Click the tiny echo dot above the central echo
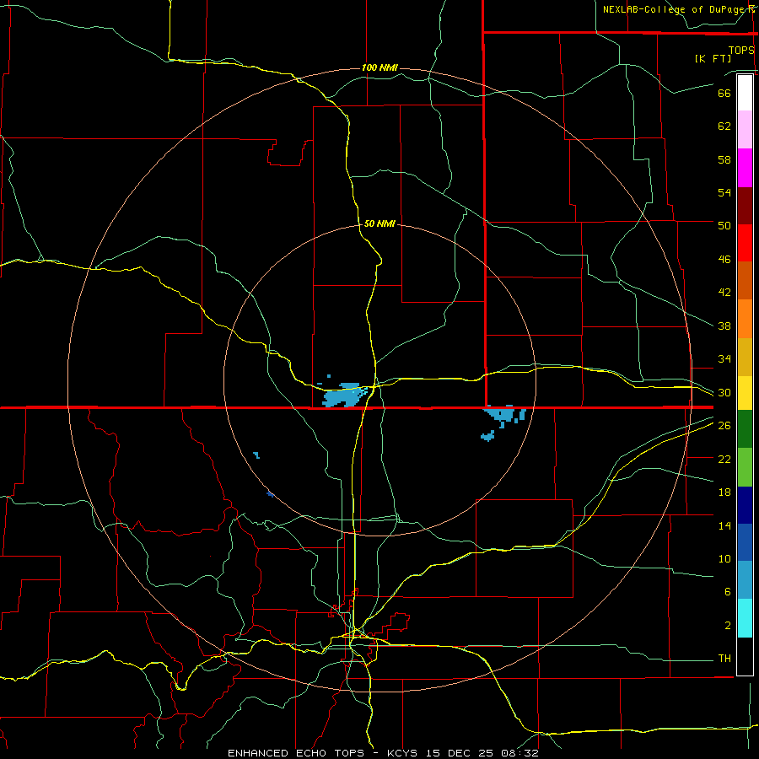Image resolution: width=759 pixels, height=759 pixels. 329,376
